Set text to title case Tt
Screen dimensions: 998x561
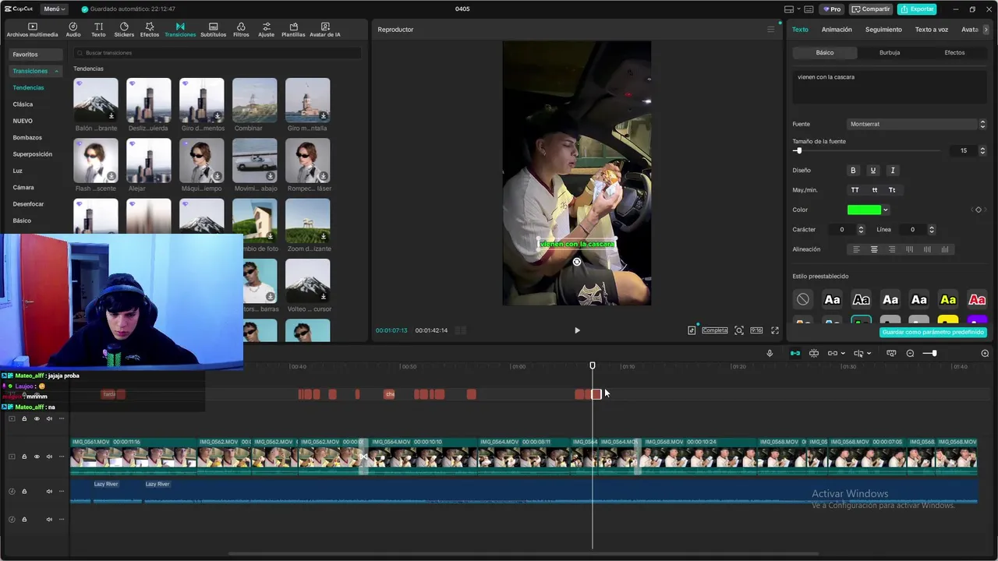coord(892,190)
